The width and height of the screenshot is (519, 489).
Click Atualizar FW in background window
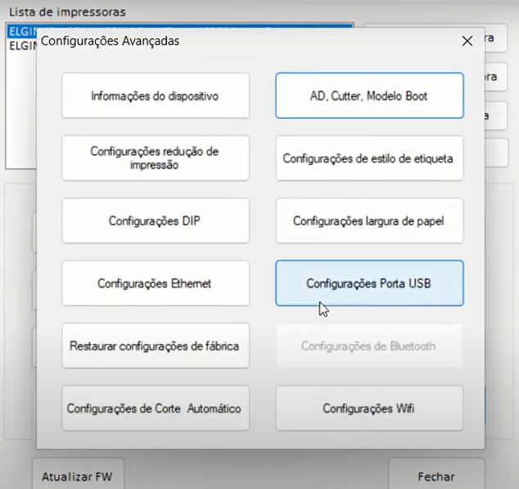click(78, 475)
